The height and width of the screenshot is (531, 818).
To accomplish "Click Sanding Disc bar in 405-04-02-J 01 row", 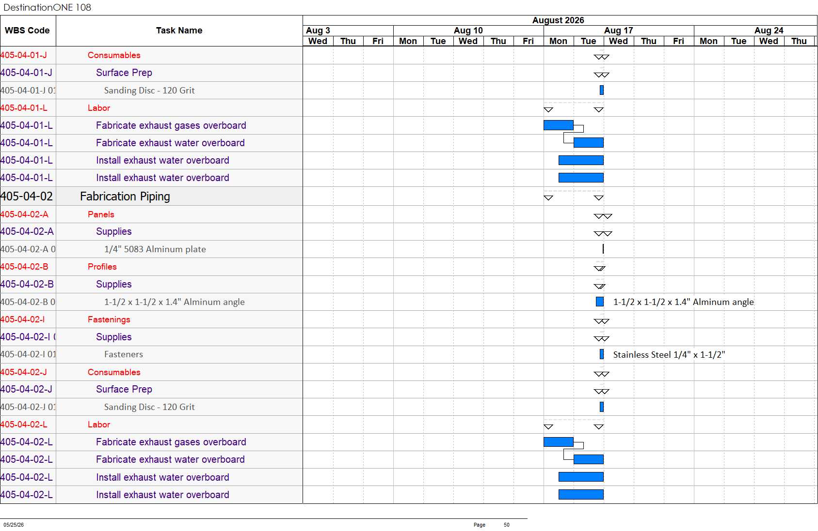I will pyautogui.click(x=602, y=407).
